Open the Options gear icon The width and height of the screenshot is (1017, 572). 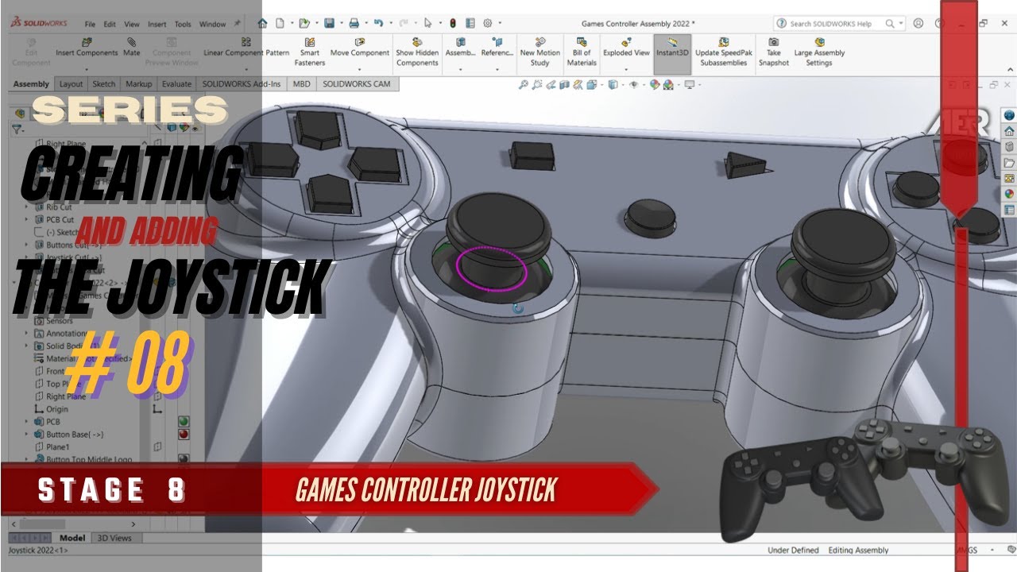488,24
